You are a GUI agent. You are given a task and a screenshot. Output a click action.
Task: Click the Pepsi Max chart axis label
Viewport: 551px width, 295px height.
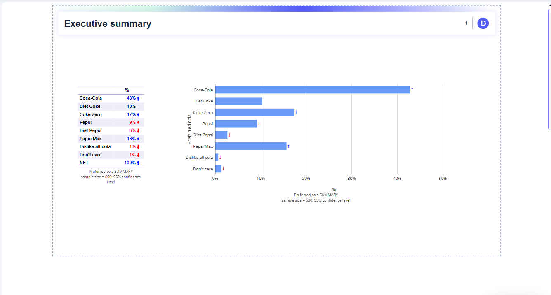click(203, 146)
